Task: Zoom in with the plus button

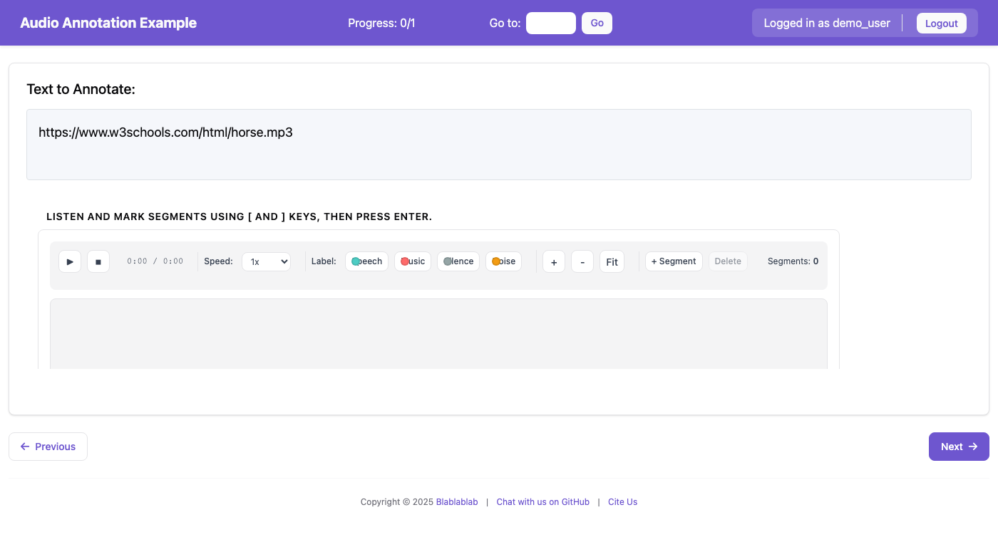Action: pyautogui.click(x=554, y=261)
